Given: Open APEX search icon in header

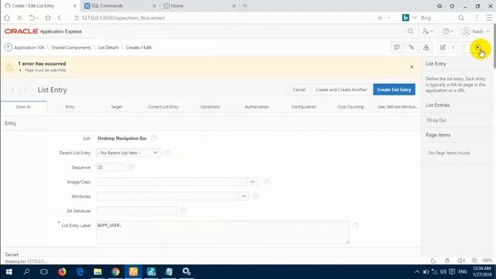Looking at the screenshot, I should click(x=410, y=31).
